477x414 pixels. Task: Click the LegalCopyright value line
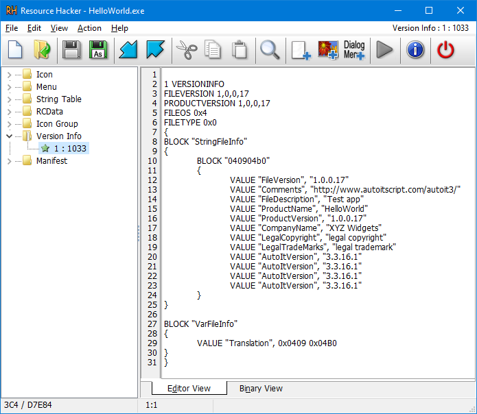[x=308, y=238]
